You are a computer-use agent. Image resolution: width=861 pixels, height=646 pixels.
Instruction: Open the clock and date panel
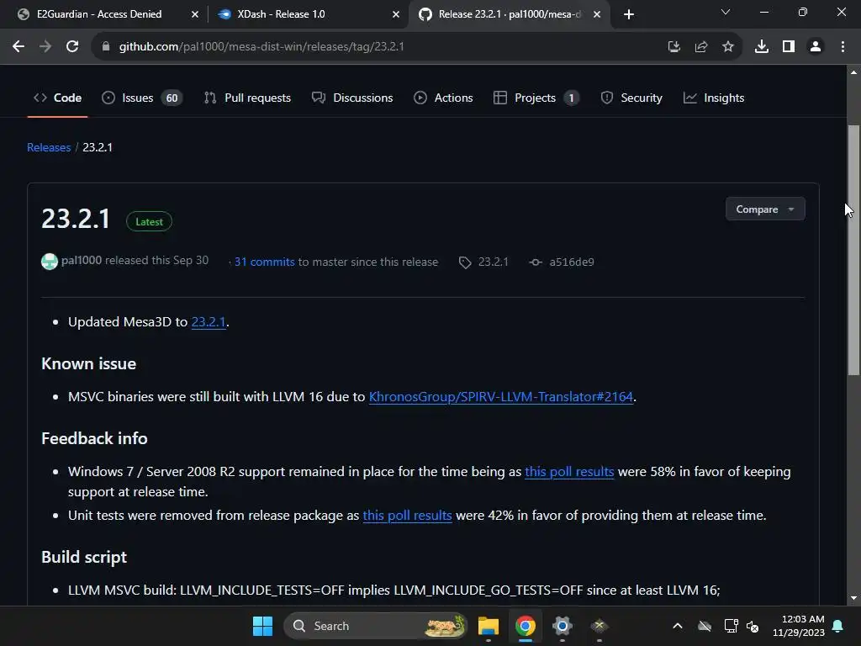(799, 626)
